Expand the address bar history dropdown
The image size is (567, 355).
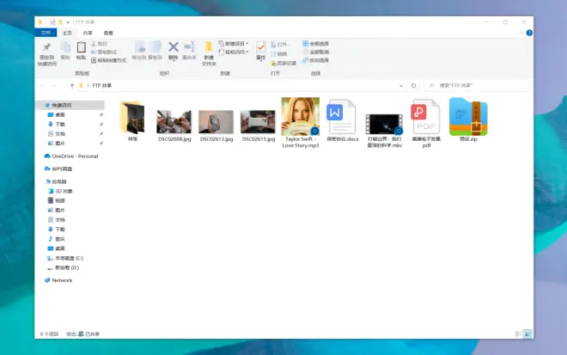pyautogui.click(x=401, y=86)
